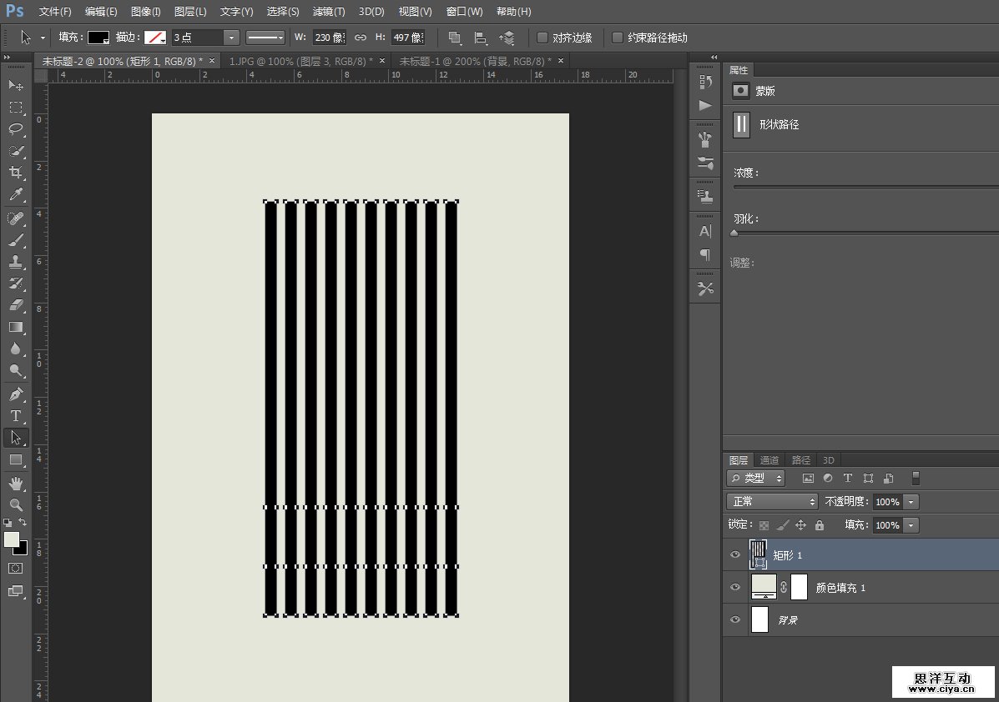Select the Rectangular Marquee tool
This screenshot has width=999, height=702.
click(x=16, y=108)
